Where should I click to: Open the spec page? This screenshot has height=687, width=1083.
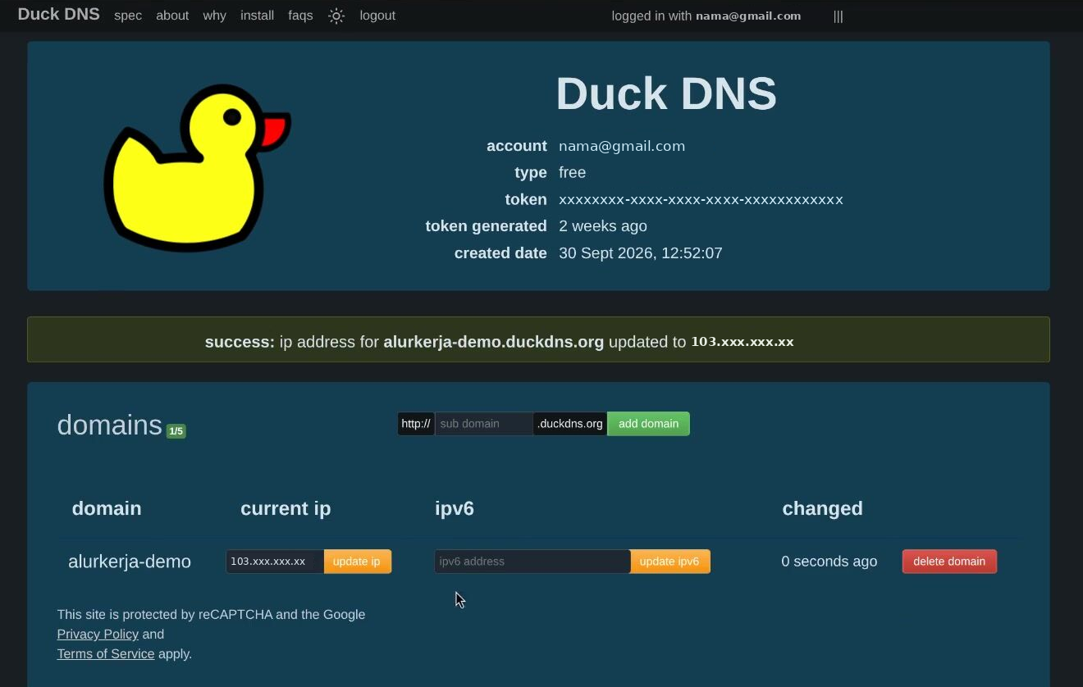pos(128,16)
